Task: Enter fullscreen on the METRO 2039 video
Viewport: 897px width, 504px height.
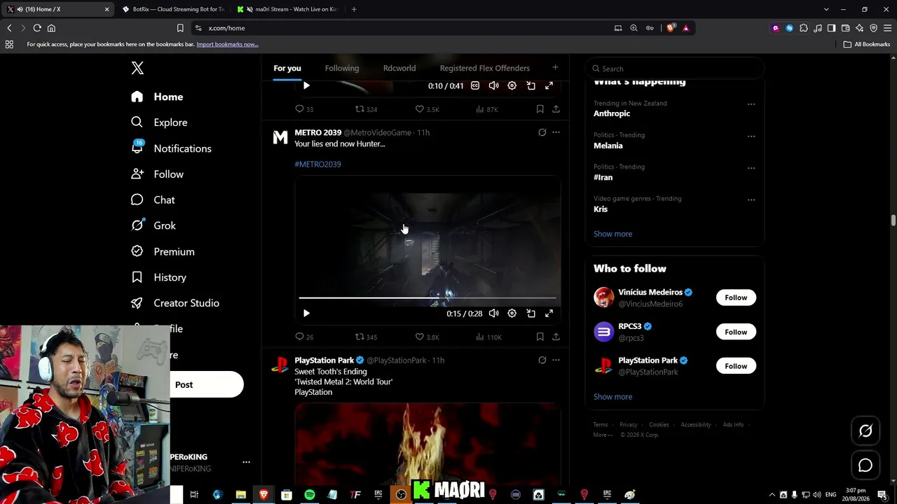Action: (x=549, y=314)
